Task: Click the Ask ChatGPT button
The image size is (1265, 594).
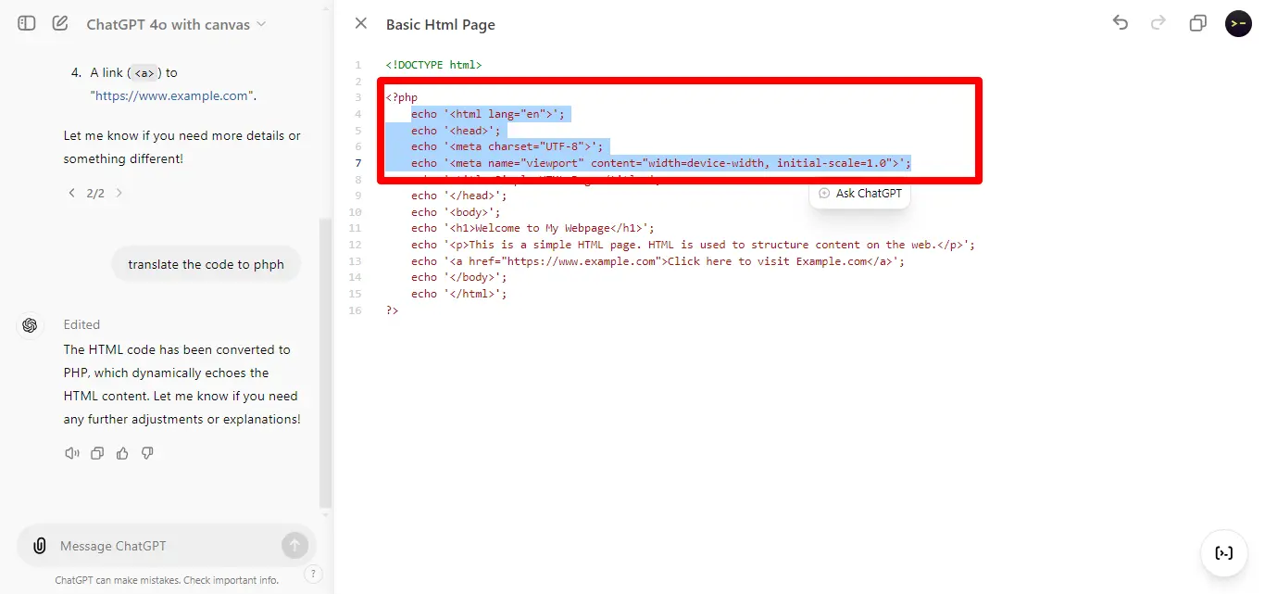Action: click(x=859, y=193)
